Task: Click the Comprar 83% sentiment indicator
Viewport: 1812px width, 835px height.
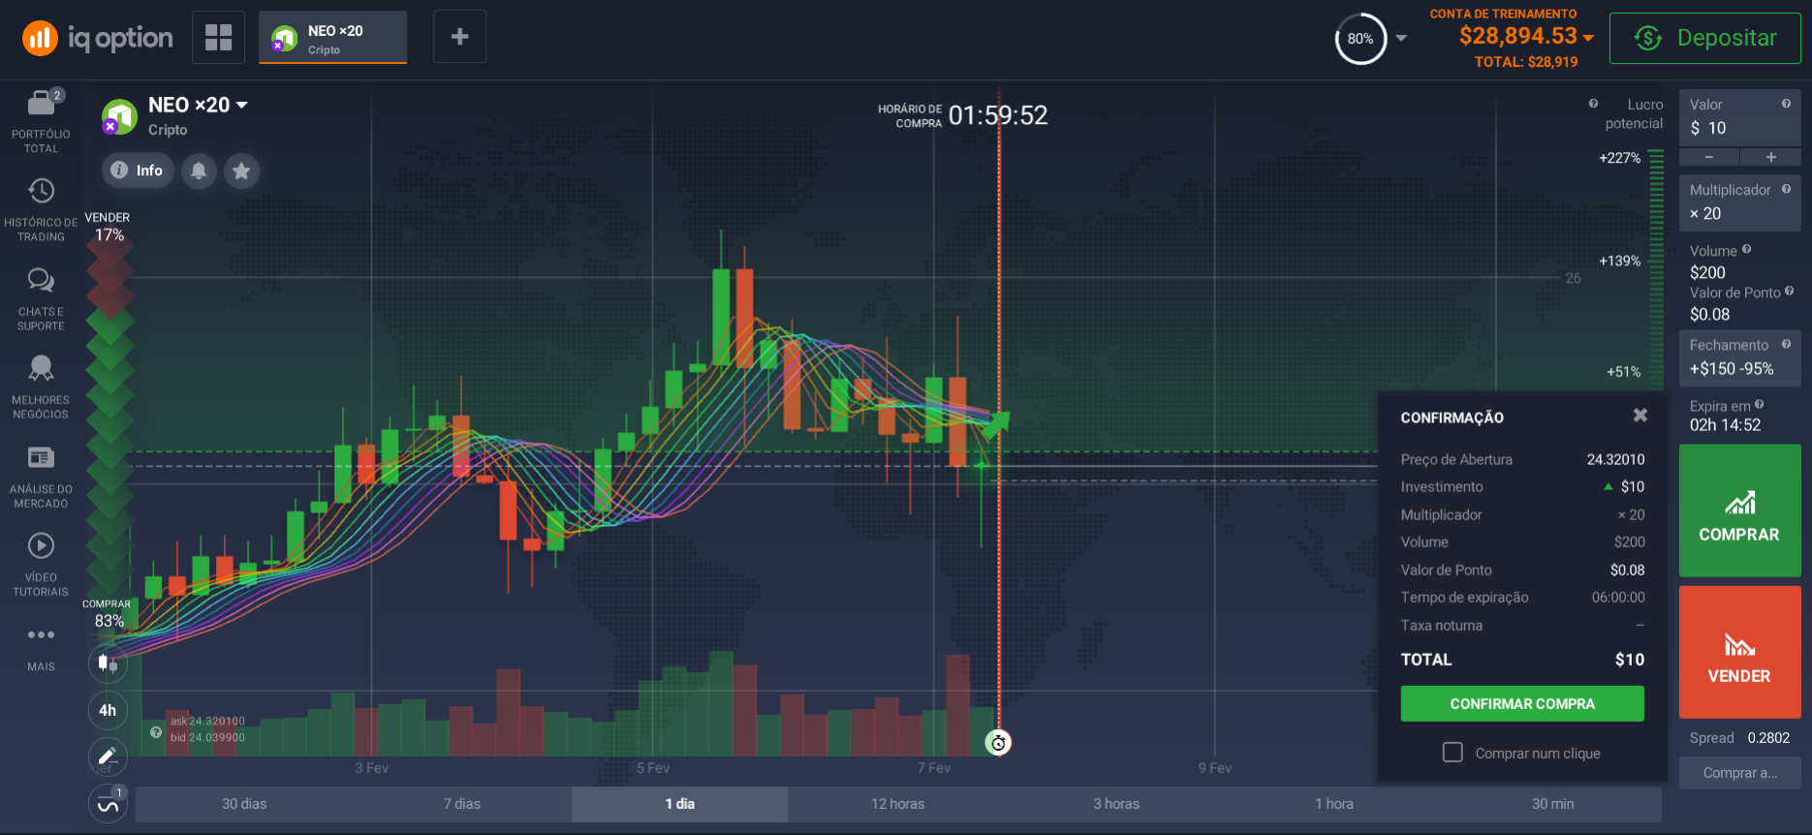Action: coord(108,613)
